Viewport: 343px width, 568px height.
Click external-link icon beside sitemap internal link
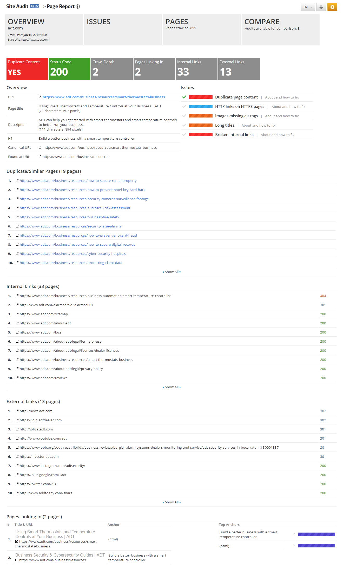[17, 314]
